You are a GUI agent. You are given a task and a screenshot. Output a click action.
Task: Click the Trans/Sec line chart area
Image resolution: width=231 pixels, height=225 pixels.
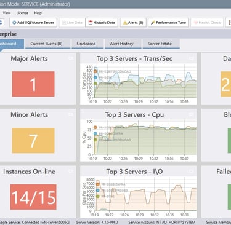tap(145, 82)
